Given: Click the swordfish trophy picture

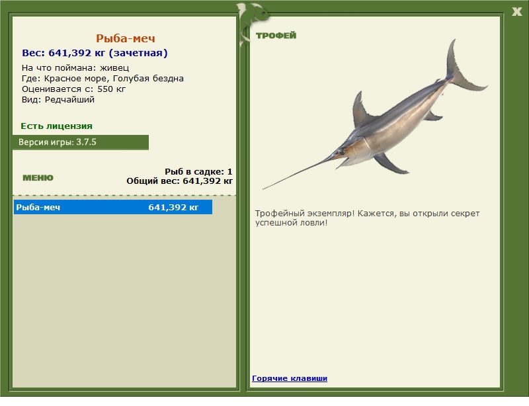Looking at the screenshot, I should [375, 115].
